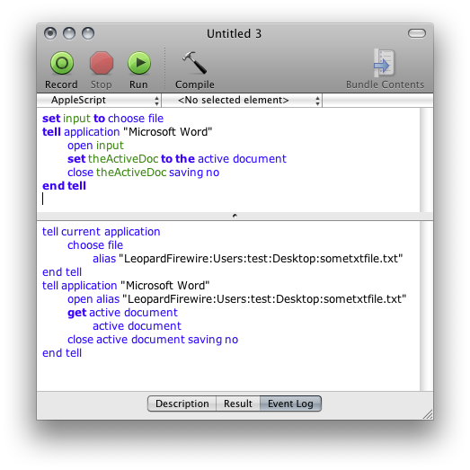
Task: Click the red Stop icon
Action: (x=102, y=63)
